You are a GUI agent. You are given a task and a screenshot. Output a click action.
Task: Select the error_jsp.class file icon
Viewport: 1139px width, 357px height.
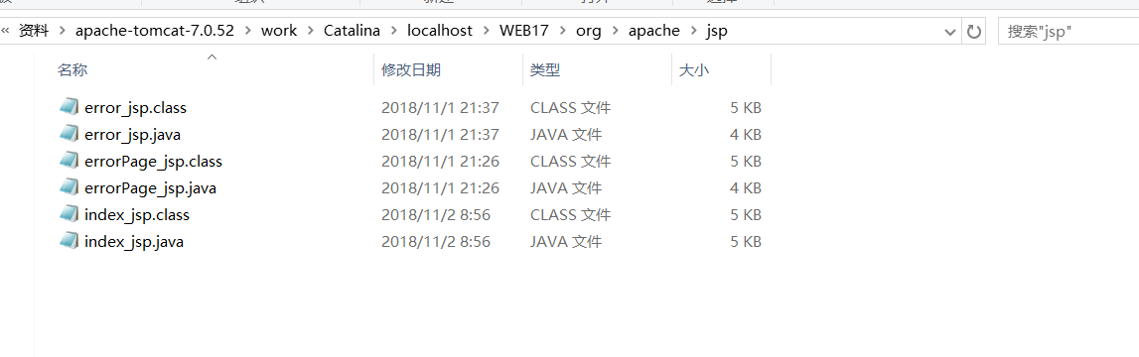pos(69,107)
